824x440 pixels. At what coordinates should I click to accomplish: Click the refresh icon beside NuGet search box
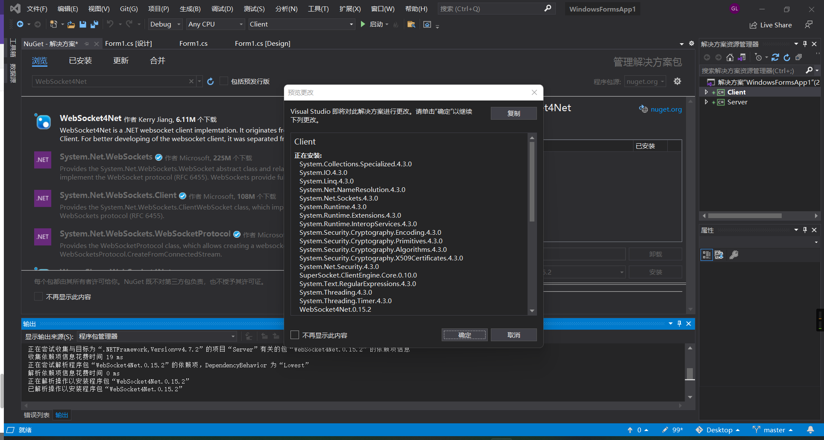[x=210, y=82]
